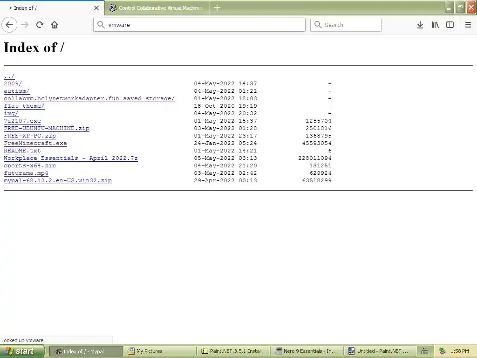
Task: Click the Collaborative Virtual Machine tab favicon
Action: 113,8
